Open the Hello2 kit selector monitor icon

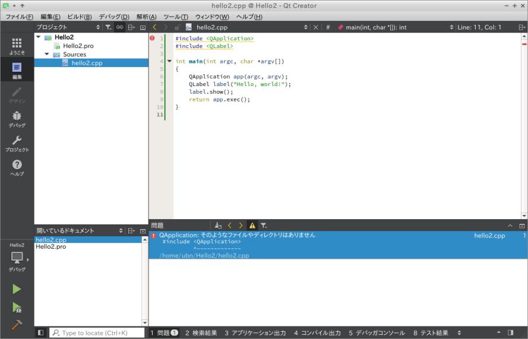[17, 258]
